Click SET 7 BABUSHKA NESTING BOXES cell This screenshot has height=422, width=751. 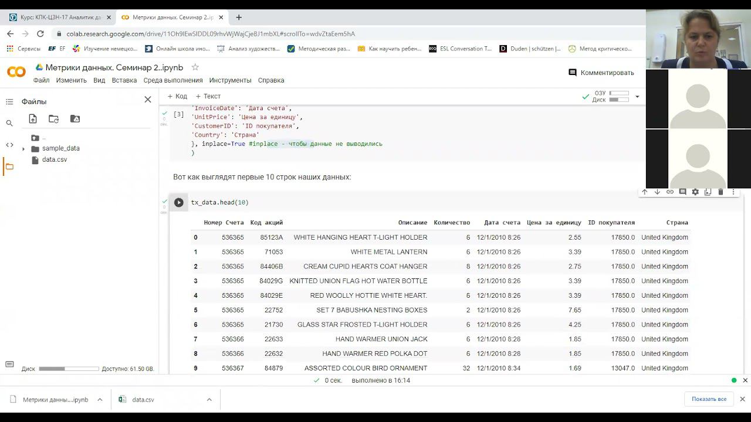372,310
